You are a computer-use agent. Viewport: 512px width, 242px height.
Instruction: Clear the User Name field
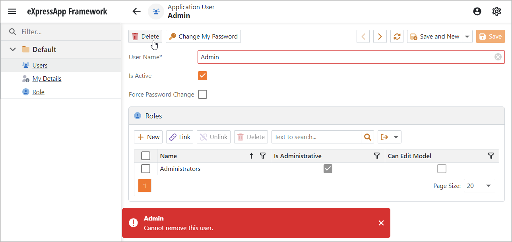[x=498, y=57]
